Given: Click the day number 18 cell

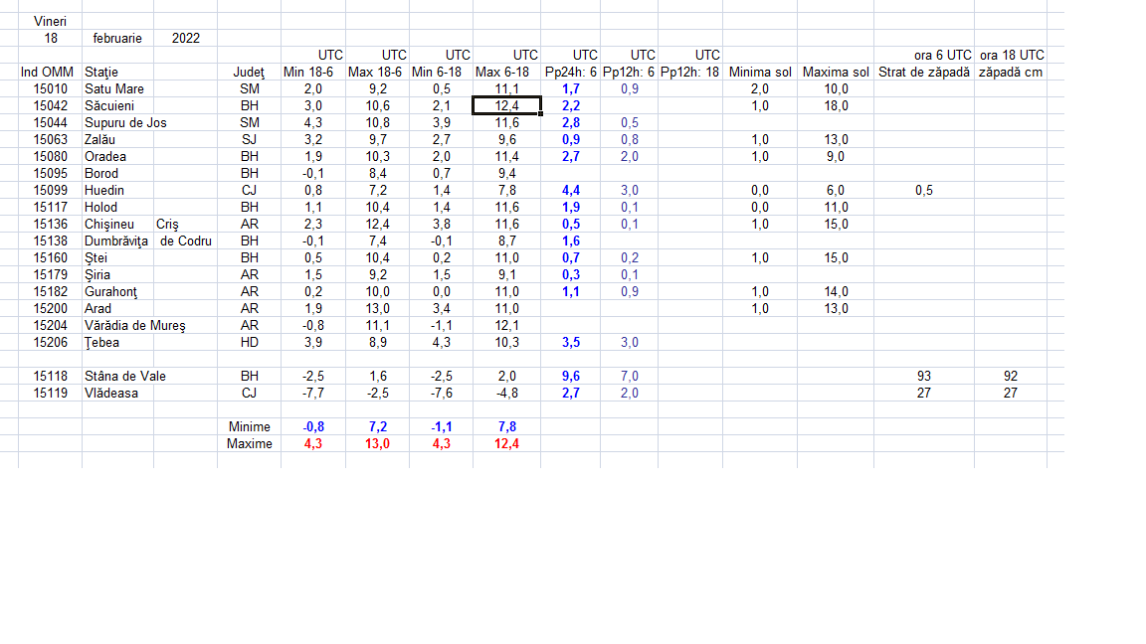Looking at the screenshot, I should tap(51, 38).
